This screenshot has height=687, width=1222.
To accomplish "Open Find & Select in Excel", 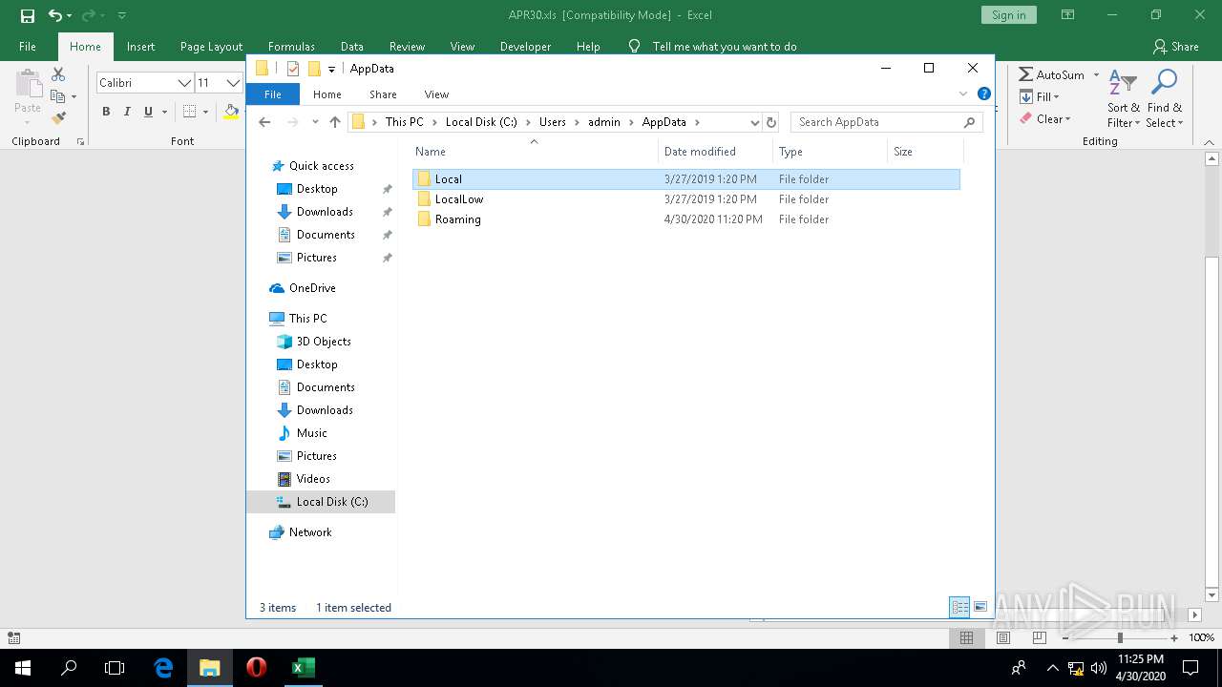I will pyautogui.click(x=1164, y=99).
